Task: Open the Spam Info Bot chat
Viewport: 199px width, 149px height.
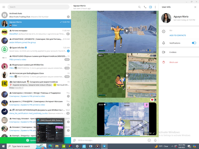Action: pyautogui.click(x=35, y=49)
